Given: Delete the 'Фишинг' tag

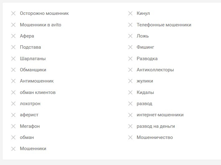Looking at the screenshot, I should click(130, 47).
